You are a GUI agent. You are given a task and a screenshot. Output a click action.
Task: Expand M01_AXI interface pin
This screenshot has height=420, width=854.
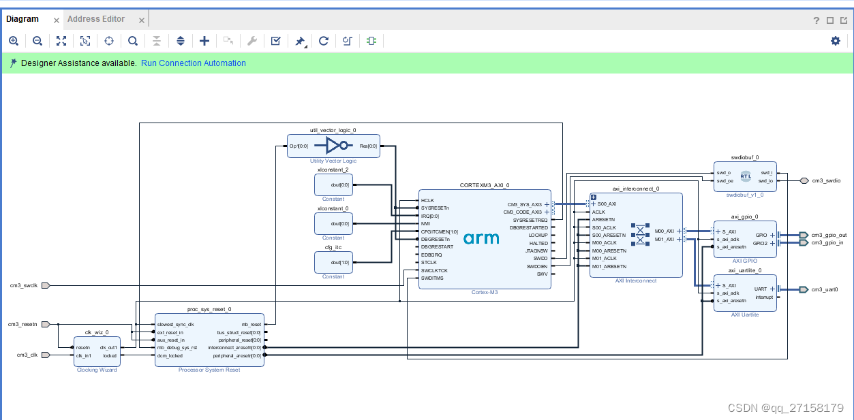(x=679, y=239)
